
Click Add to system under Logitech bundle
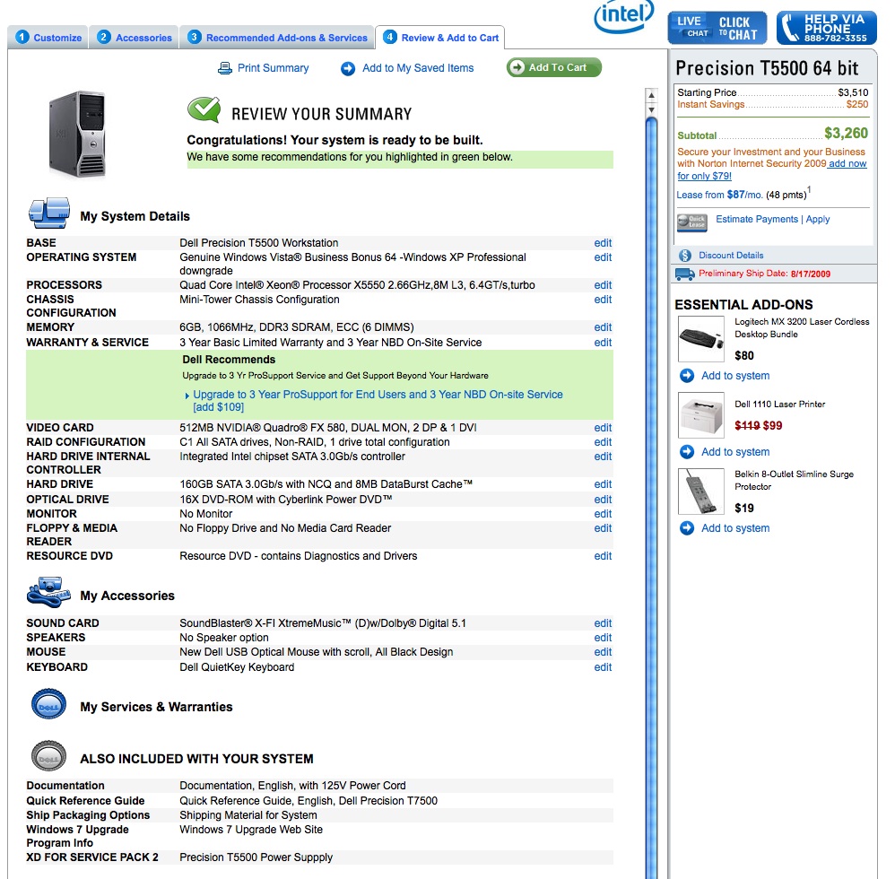coord(735,376)
